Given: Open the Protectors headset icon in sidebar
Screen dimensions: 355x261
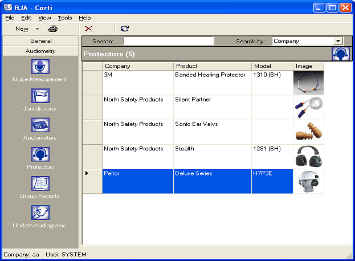Looking at the screenshot, I should 40,154.
